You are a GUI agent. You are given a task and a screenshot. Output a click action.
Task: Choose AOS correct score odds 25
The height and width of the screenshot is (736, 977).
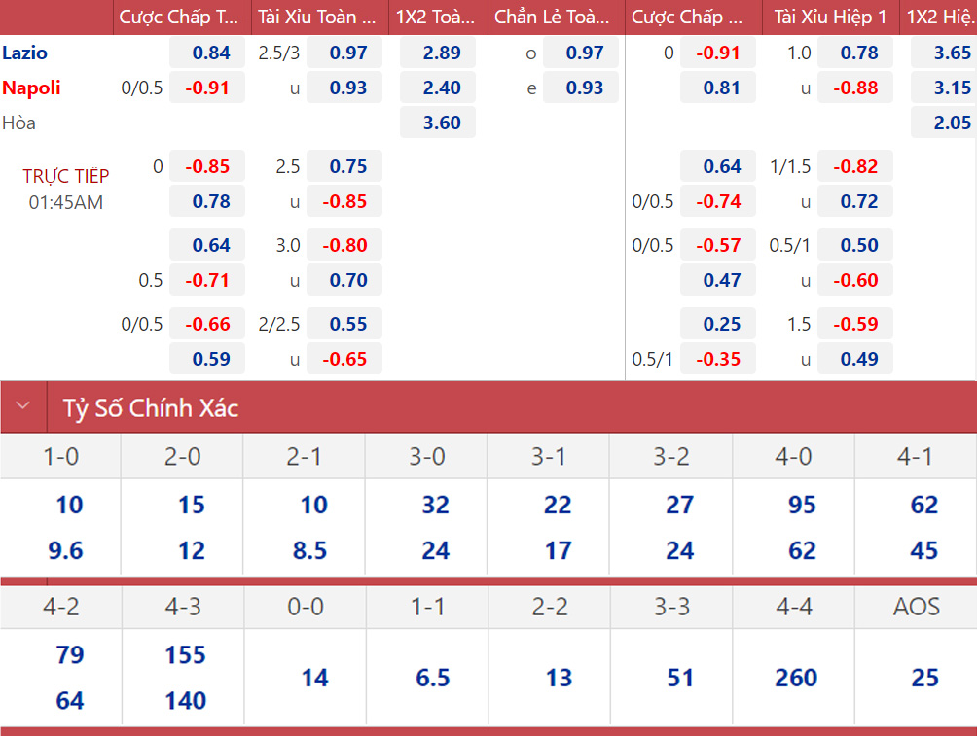(916, 678)
